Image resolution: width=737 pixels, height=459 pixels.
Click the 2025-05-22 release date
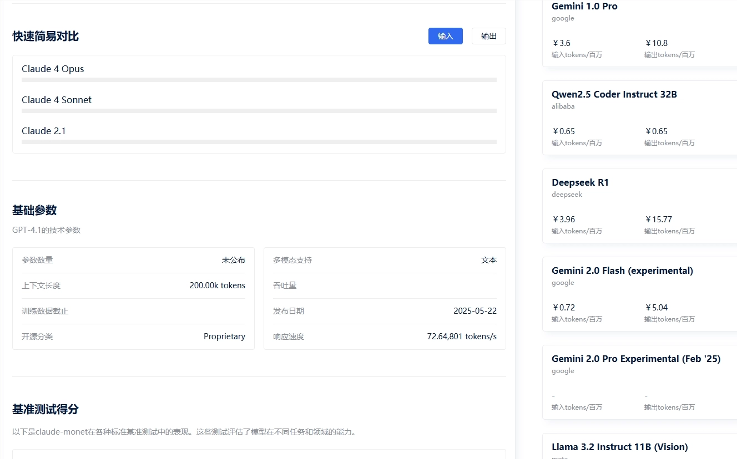pos(475,311)
